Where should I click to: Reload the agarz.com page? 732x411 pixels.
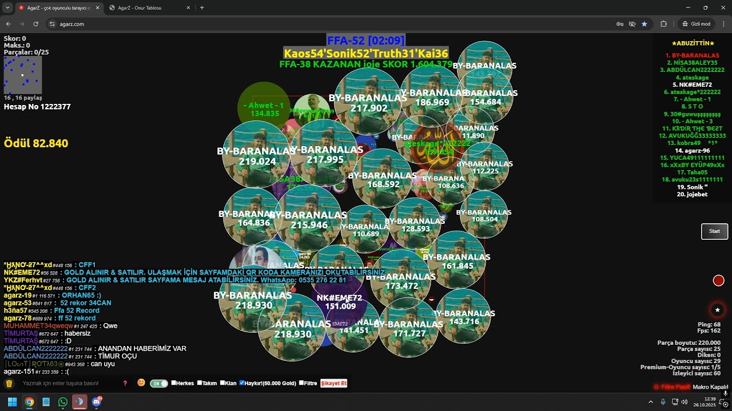click(36, 24)
